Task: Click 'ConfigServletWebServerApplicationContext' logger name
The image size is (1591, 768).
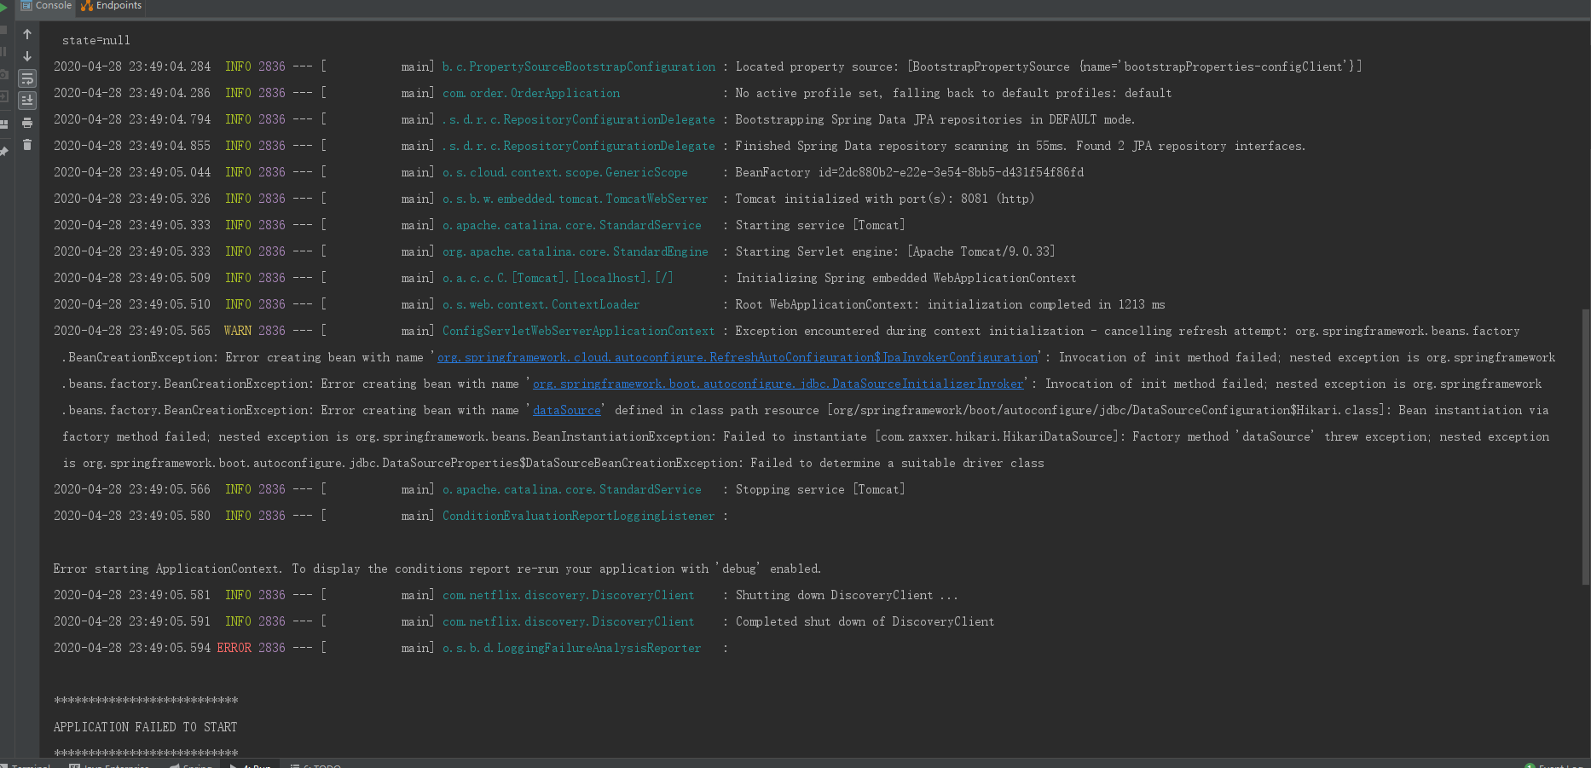Action: [x=579, y=331]
